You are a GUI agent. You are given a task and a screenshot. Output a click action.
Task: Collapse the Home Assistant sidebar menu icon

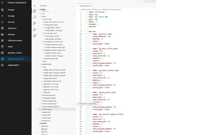point(3,3)
